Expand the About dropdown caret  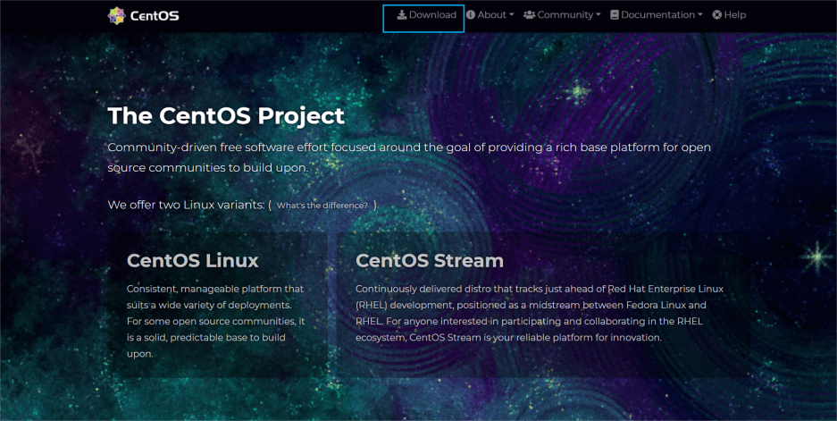pyautogui.click(x=511, y=15)
